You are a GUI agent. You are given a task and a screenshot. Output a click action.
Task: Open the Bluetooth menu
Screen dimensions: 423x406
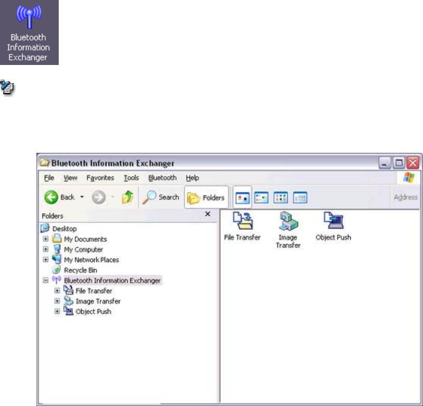(163, 178)
